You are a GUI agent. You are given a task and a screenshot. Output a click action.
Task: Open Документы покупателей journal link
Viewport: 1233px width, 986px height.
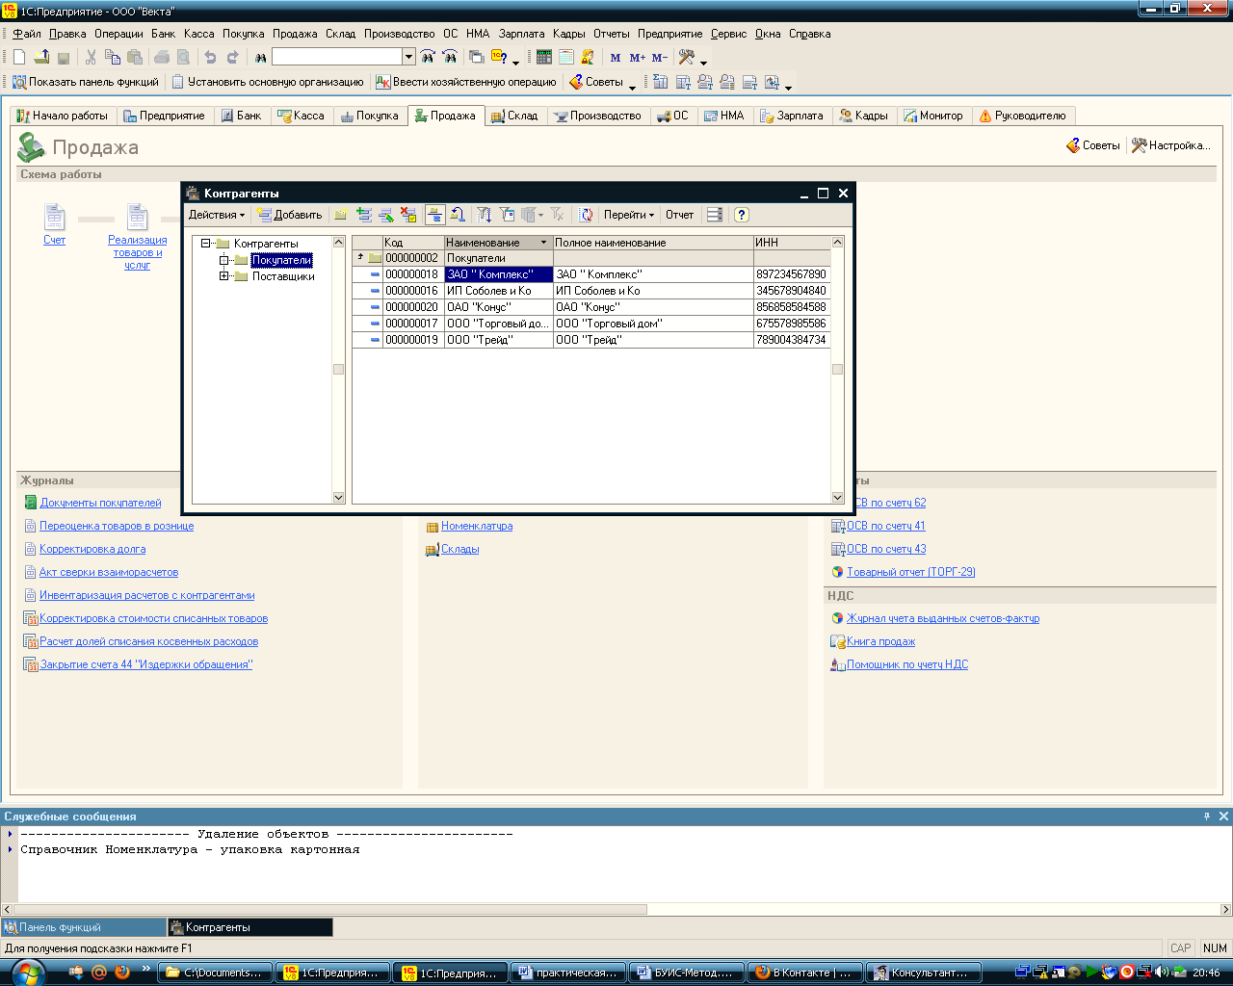pos(100,503)
